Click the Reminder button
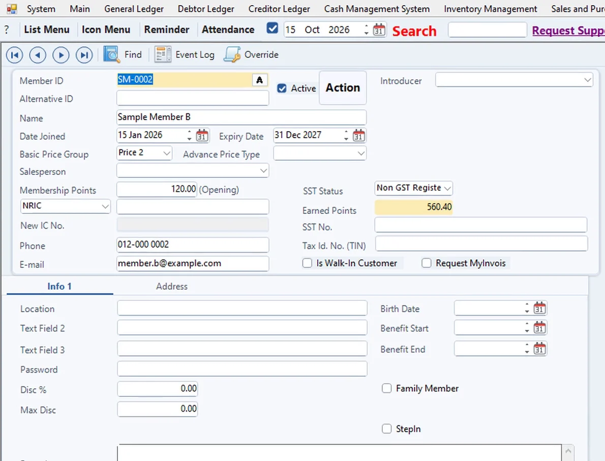The width and height of the screenshot is (605, 461). [x=167, y=29]
